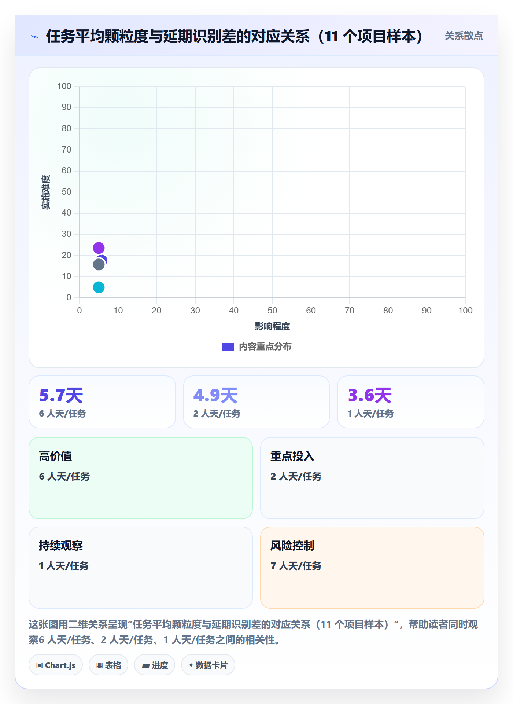Open the 4.9天 stat card
Screen dimensions: 513x704
256,402
